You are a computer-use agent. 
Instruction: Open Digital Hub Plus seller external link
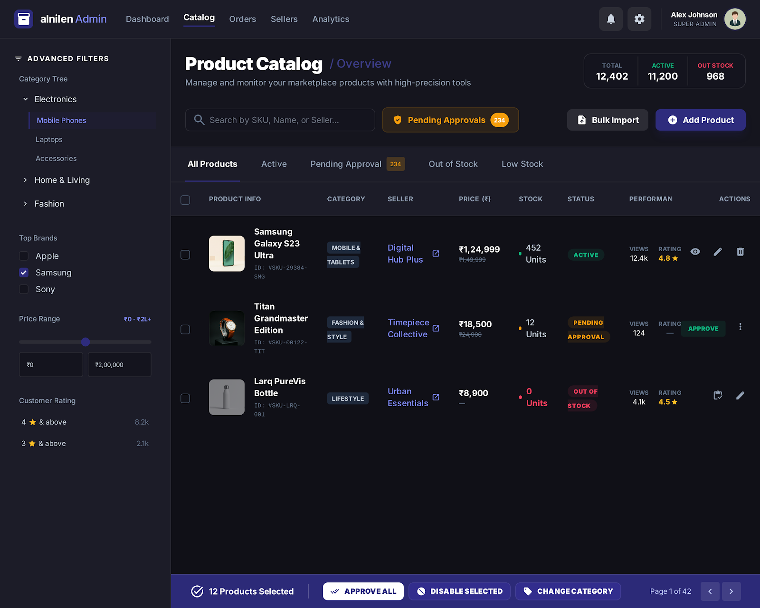[436, 254]
